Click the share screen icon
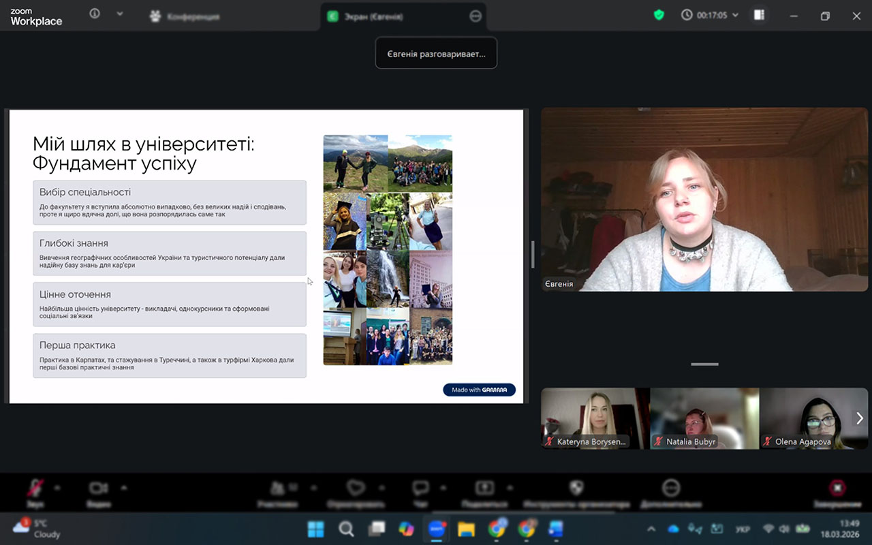Viewport: 872px width, 545px height. (x=484, y=488)
